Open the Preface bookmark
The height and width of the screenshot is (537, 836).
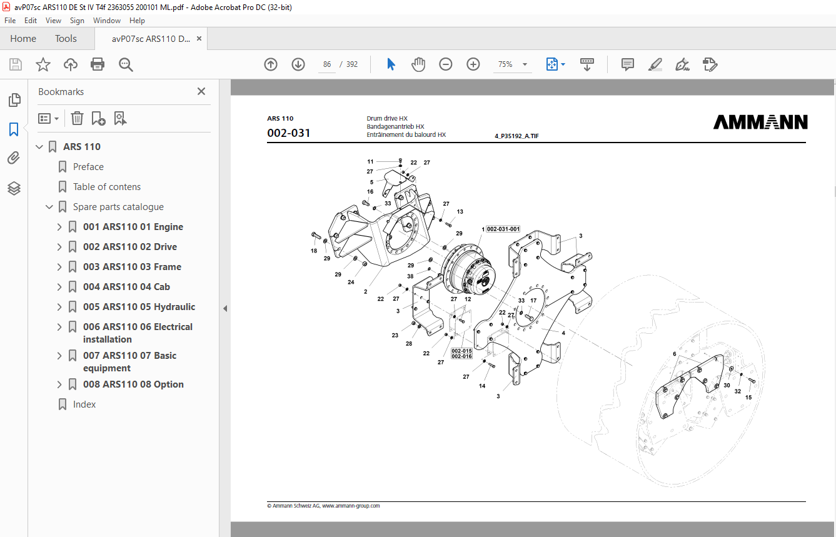(88, 167)
